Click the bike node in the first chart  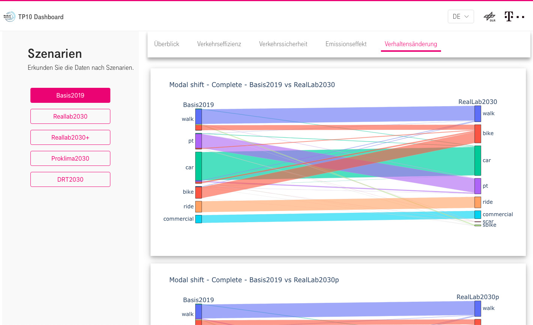coord(198,192)
